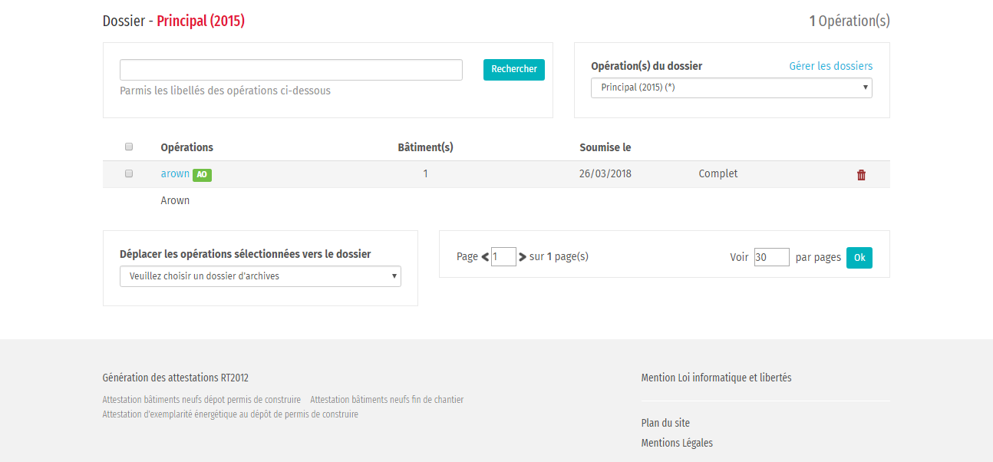The width and height of the screenshot is (993, 462).
Task: Open the Mentions Légales footer link
Action: tap(677, 443)
